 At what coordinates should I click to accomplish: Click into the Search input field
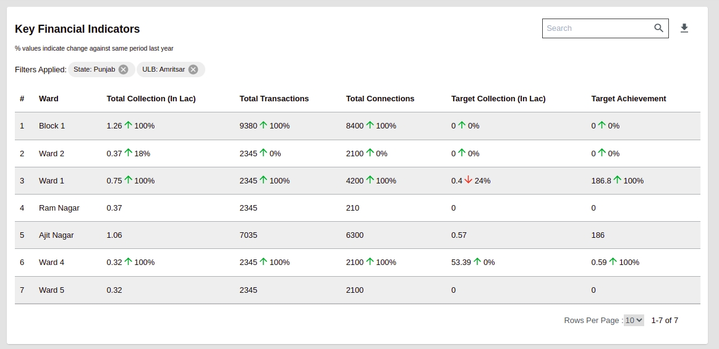point(597,28)
